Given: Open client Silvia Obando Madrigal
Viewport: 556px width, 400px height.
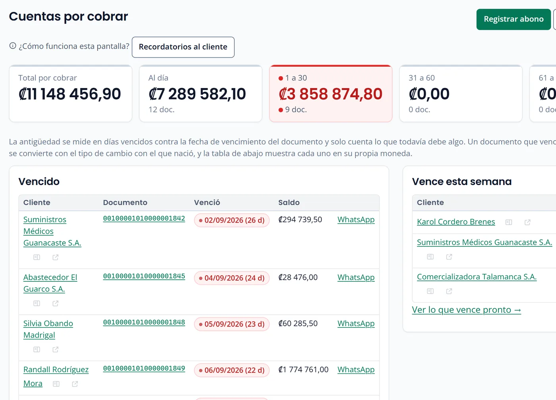Looking at the screenshot, I should tap(48, 329).
